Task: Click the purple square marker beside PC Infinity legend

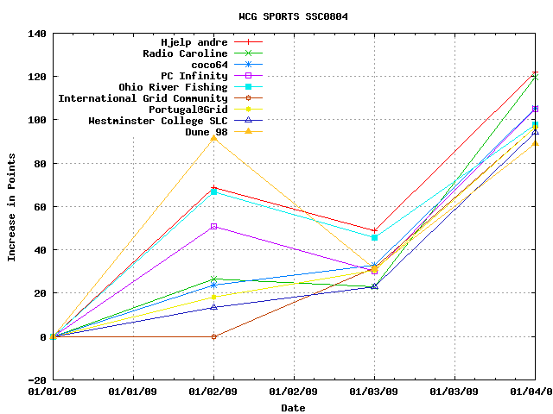Action: pyautogui.click(x=248, y=76)
